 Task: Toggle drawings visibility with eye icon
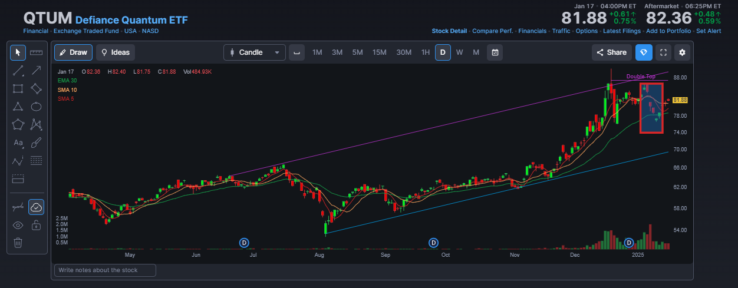click(18, 225)
